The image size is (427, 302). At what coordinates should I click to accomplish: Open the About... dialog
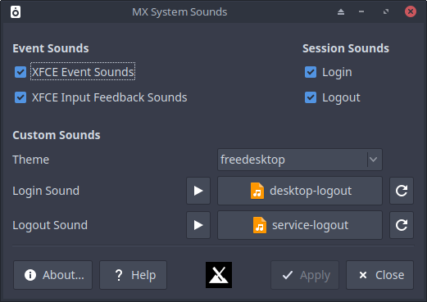(53, 275)
